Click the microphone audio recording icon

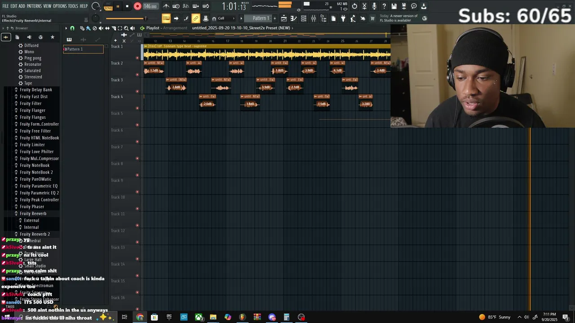pyautogui.click(x=374, y=6)
